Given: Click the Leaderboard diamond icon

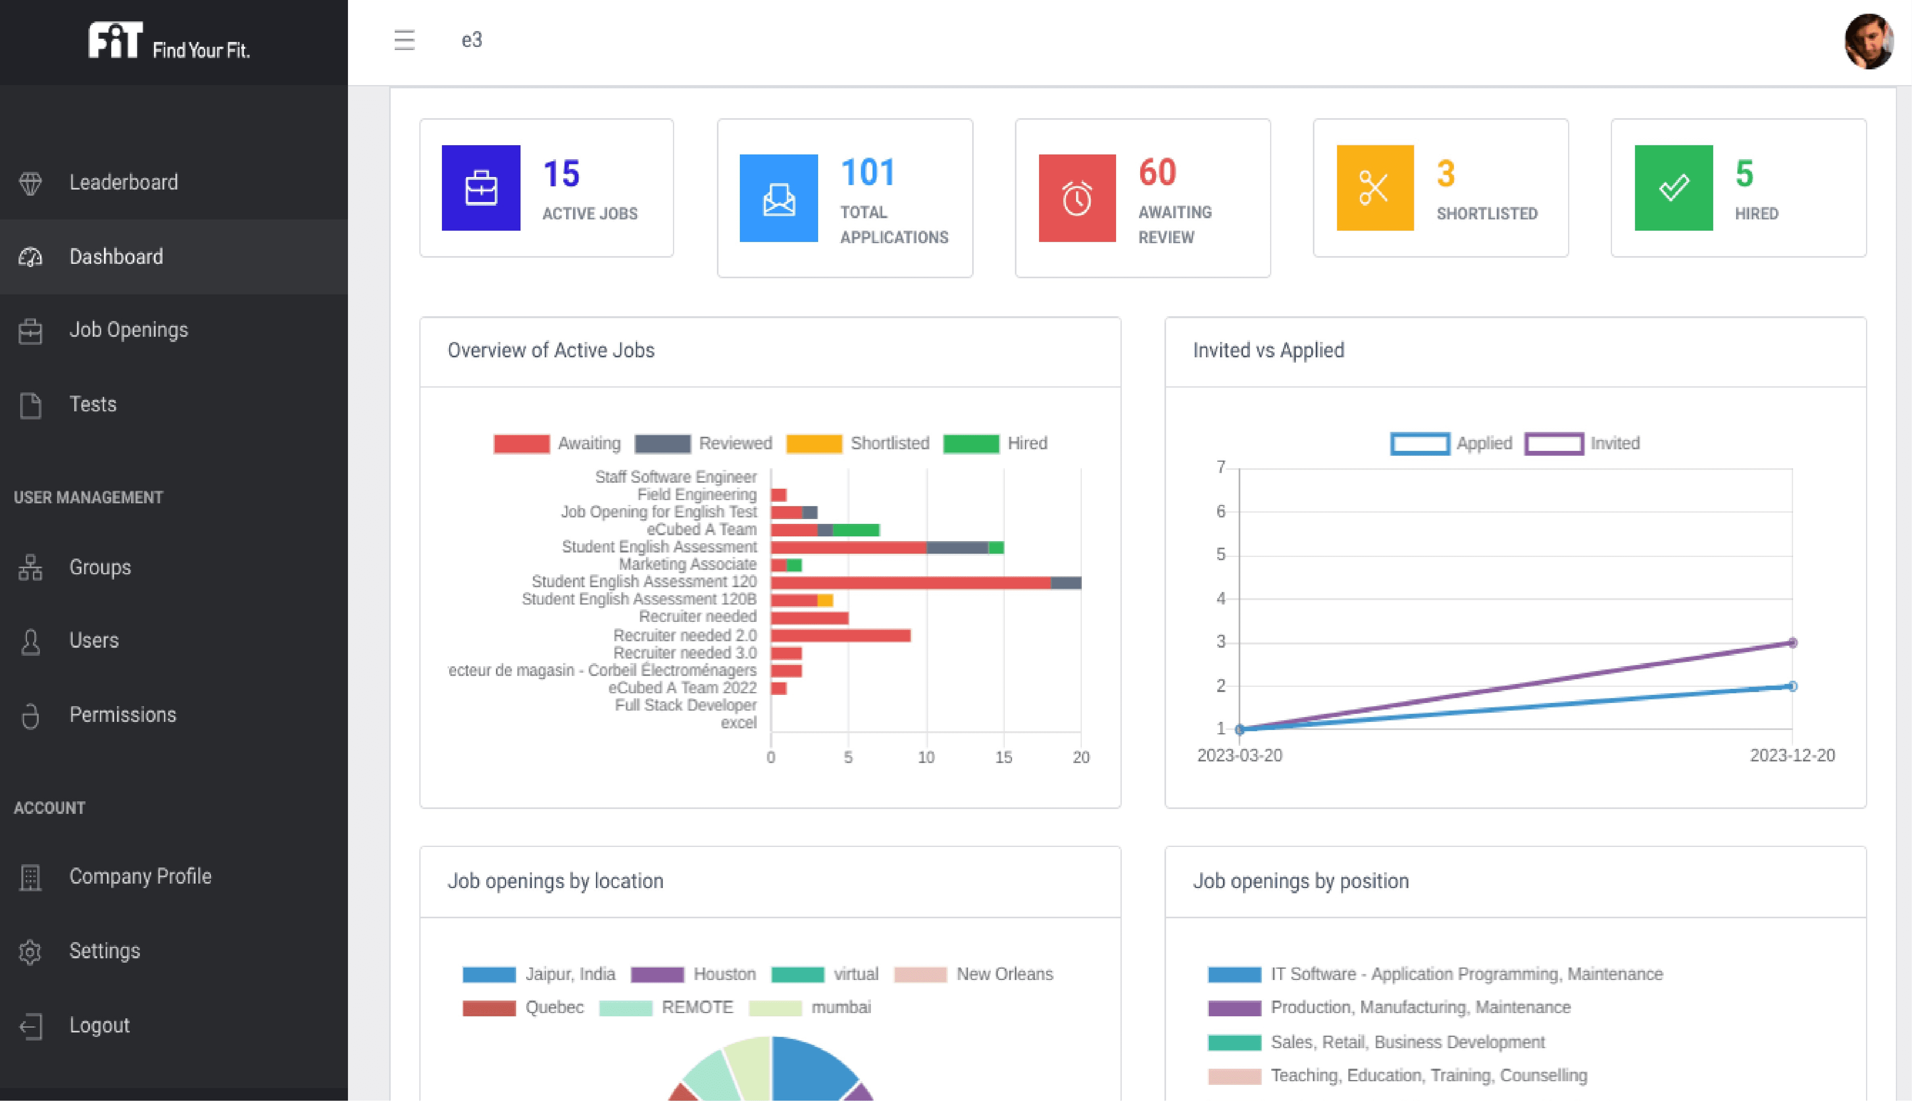Looking at the screenshot, I should pyautogui.click(x=30, y=183).
